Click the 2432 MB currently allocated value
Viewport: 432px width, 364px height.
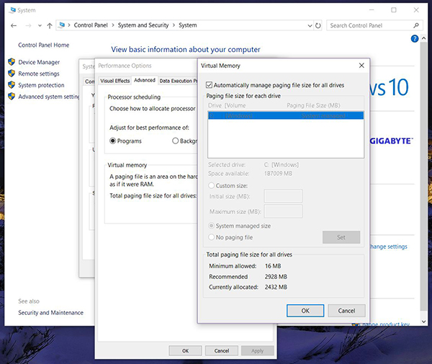(x=276, y=287)
